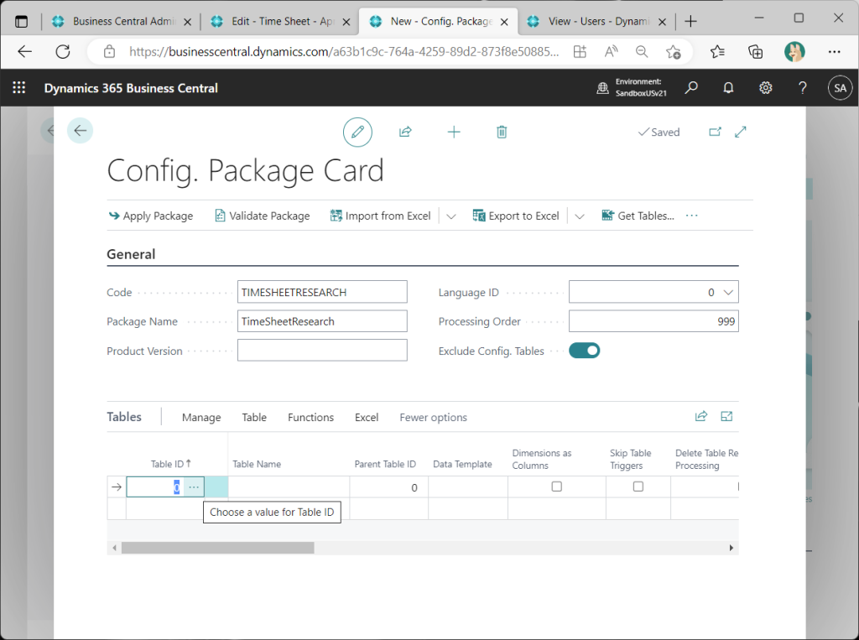Viewport: 859px width, 640px height.
Task: View site information lock icon
Action: pos(110,52)
